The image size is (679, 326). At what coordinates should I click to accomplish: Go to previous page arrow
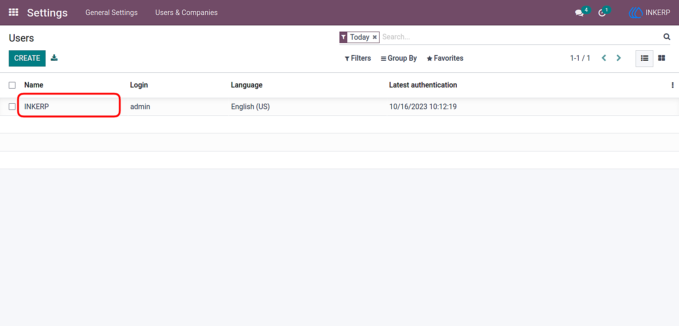coord(604,58)
